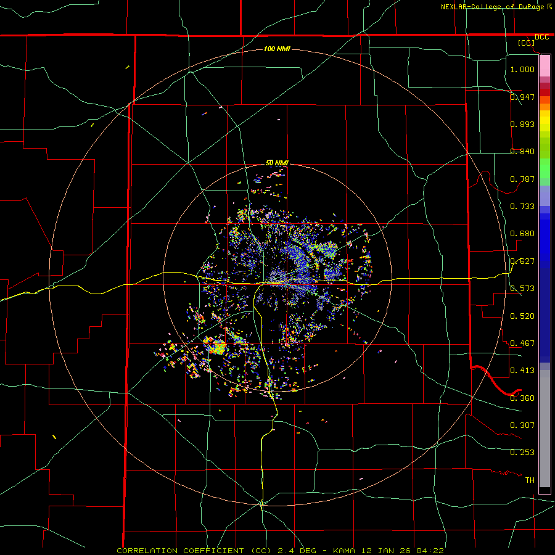Click the TH label at the scale bottom
Viewport: 555px width, 555px height.
click(x=530, y=480)
